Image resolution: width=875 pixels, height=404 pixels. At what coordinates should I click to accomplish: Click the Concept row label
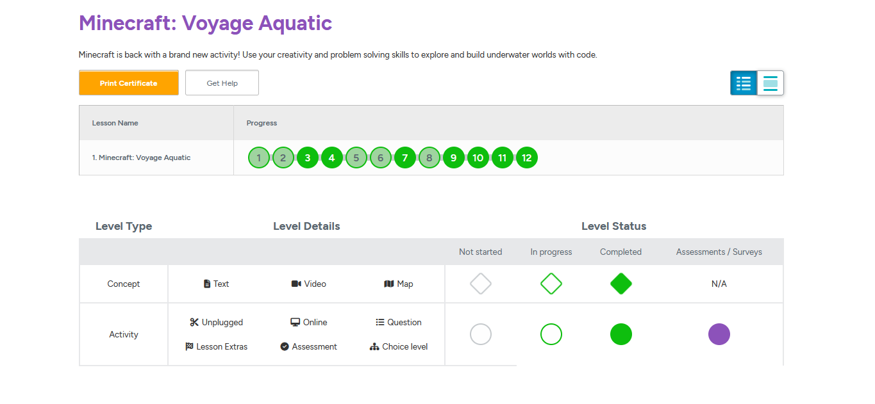coord(124,284)
